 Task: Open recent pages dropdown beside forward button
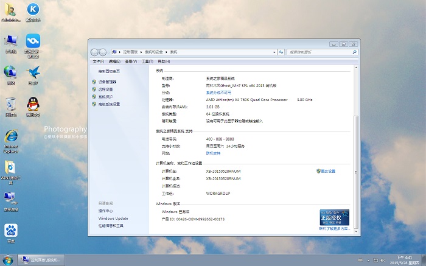(109, 52)
